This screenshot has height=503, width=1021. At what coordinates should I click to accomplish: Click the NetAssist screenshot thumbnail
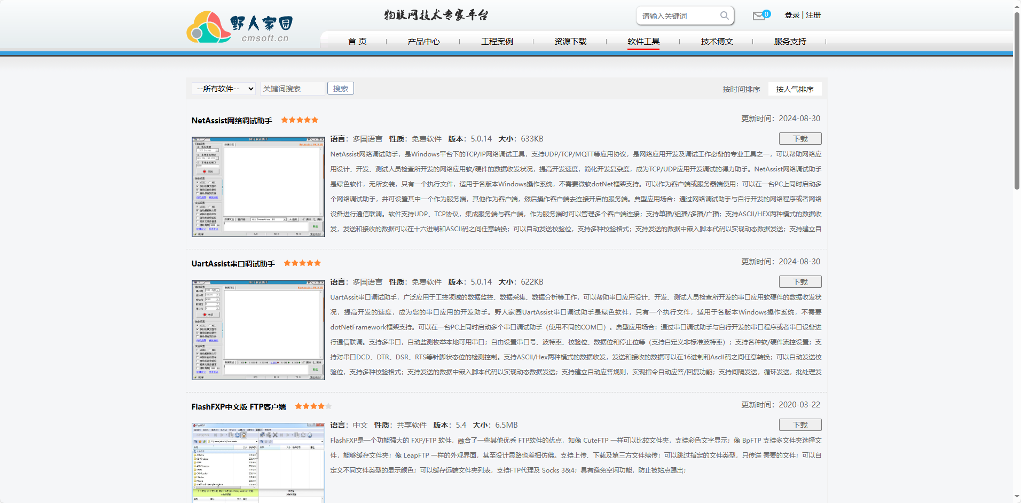point(258,187)
